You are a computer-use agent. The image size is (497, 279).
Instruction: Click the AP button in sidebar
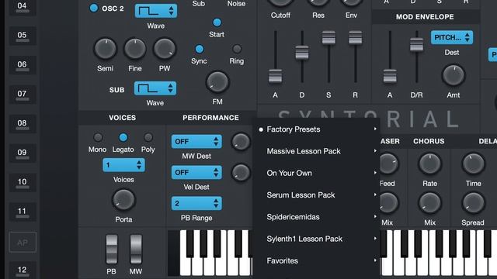tap(23, 243)
